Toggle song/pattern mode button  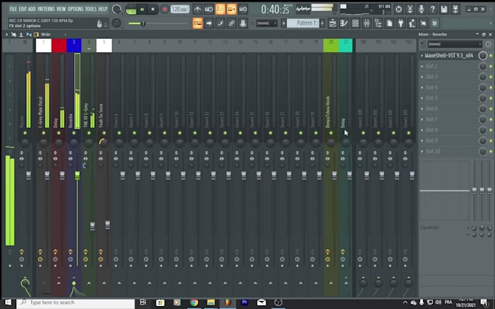(x=131, y=9)
